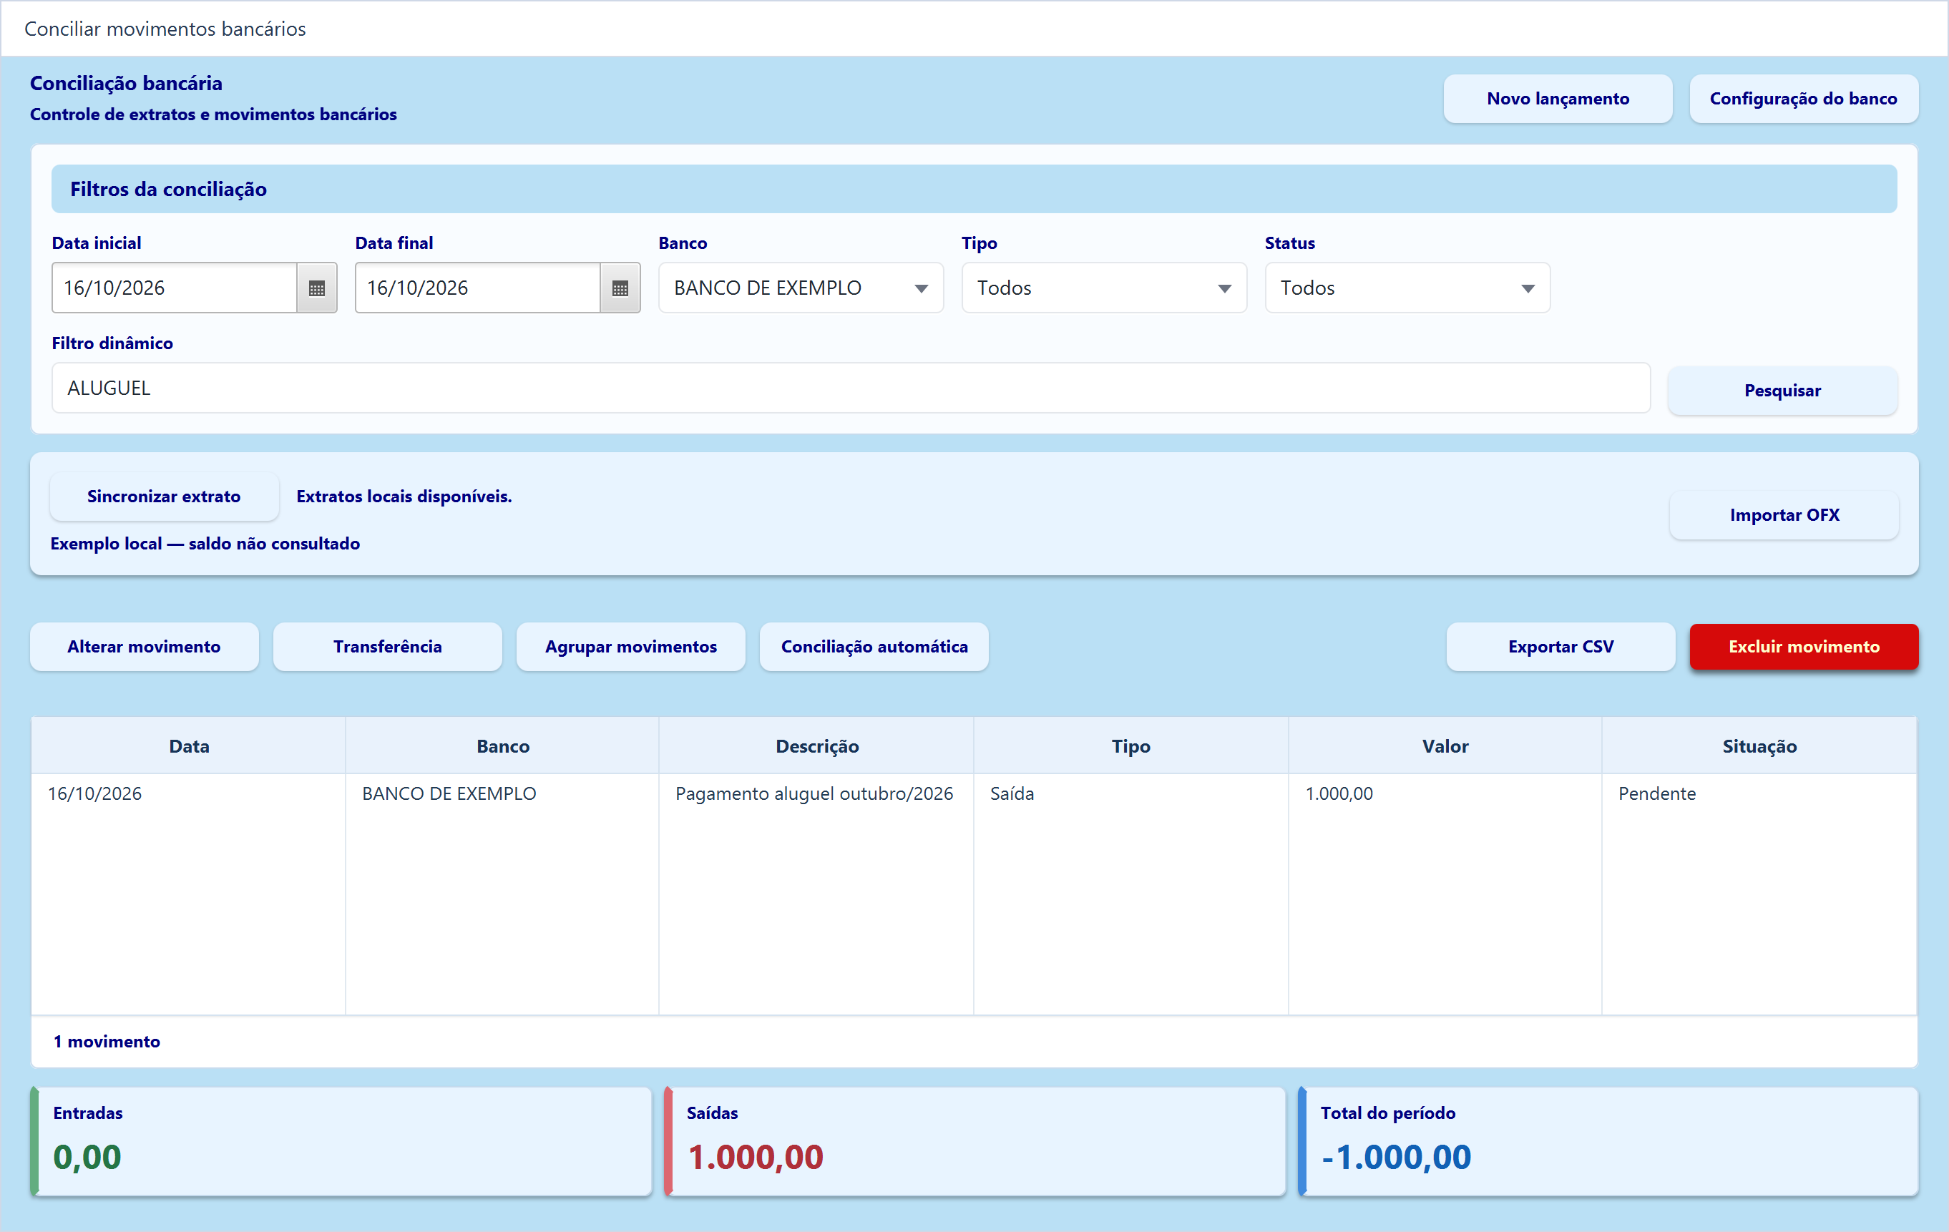The height and width of the screenshot is (1232, 1949).
Task: Click Agrupar movimentos button
Action: [630, 647]
